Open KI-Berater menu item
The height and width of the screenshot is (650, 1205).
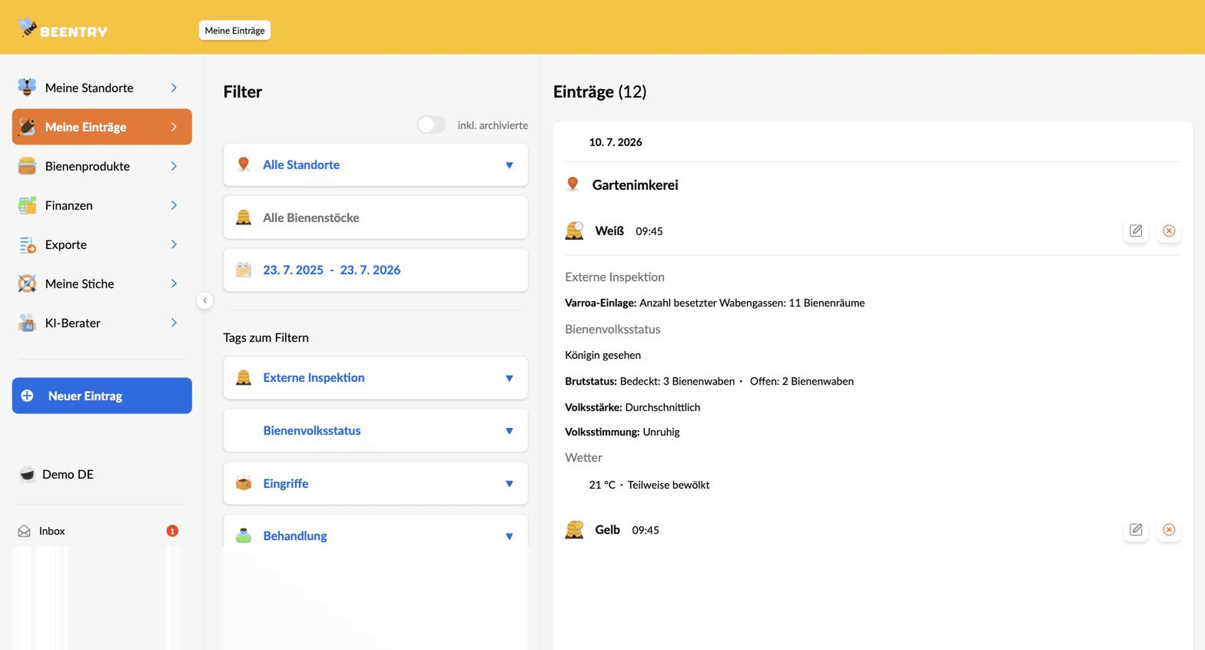[102, 323]
